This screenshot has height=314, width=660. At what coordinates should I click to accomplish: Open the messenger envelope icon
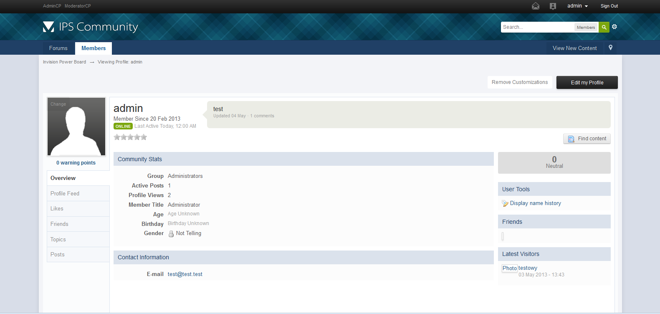[536, 6]
